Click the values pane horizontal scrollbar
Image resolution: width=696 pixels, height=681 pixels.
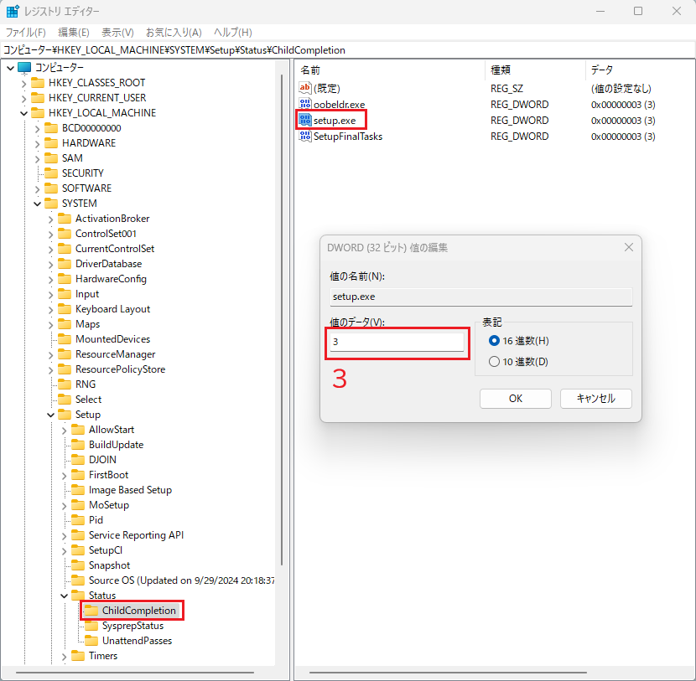coord(448,672)
